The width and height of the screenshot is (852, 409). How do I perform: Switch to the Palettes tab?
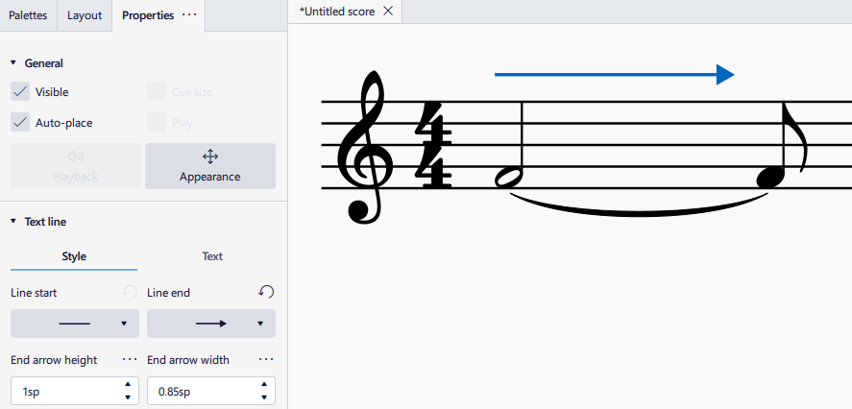(x=28, y=15)
